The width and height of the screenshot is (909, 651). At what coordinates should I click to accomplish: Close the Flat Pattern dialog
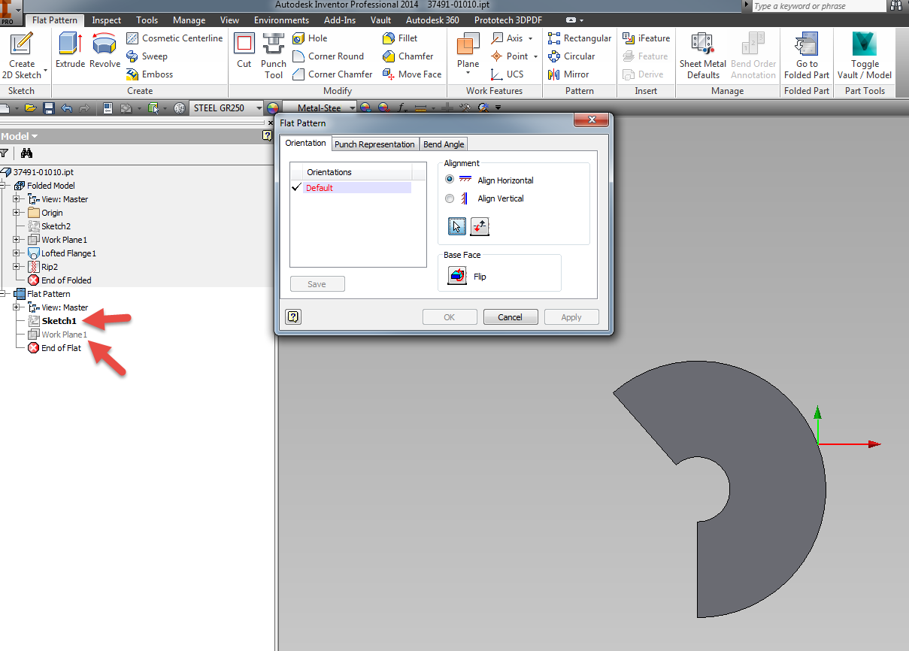click(x=591, y=120)
